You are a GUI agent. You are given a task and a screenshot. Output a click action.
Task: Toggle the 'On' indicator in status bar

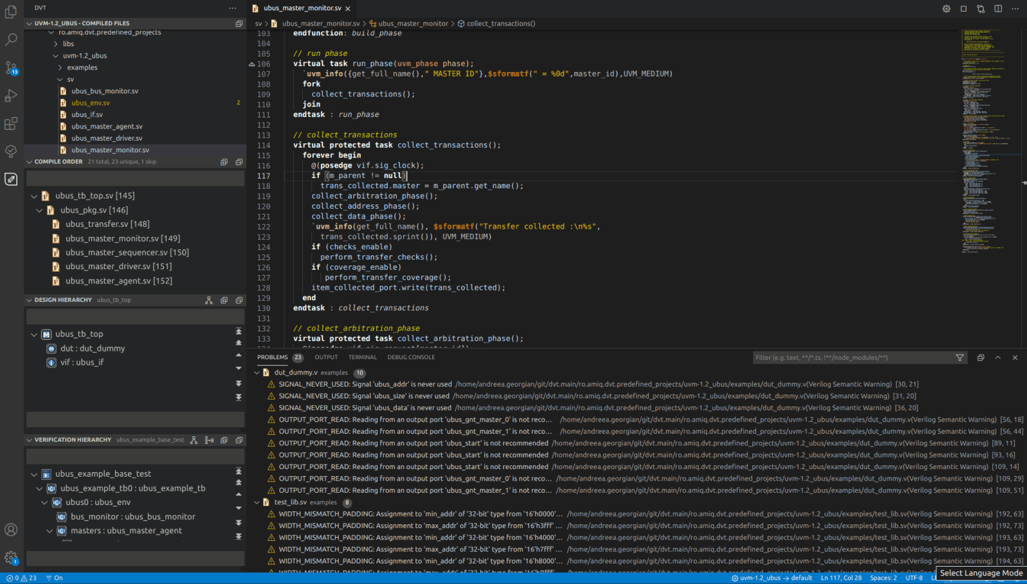click(55, 578)
